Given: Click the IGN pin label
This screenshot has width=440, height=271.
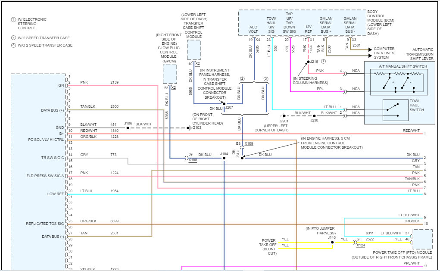Looking at the screenshot, I should click(61, 85).
